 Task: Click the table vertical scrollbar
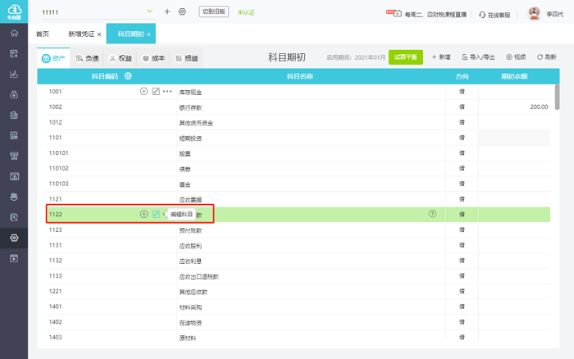point(557,97)
